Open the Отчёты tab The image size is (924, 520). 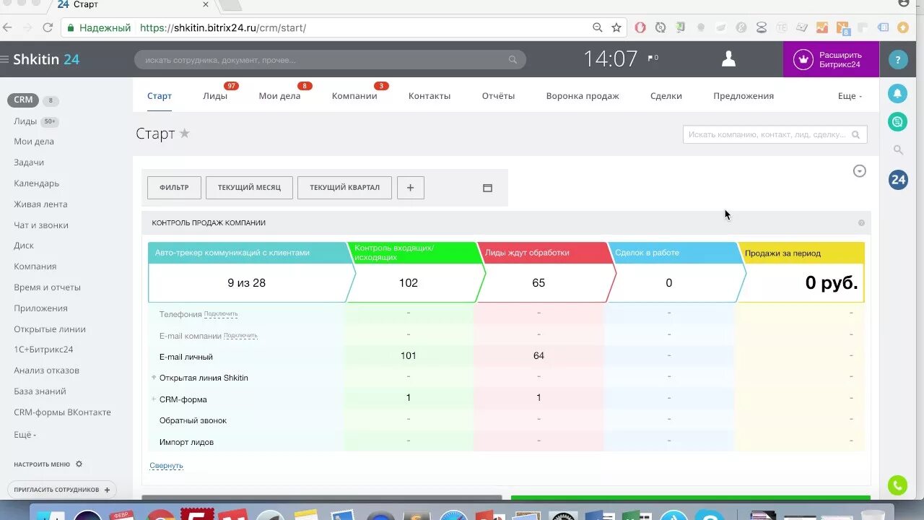(498, 96)
